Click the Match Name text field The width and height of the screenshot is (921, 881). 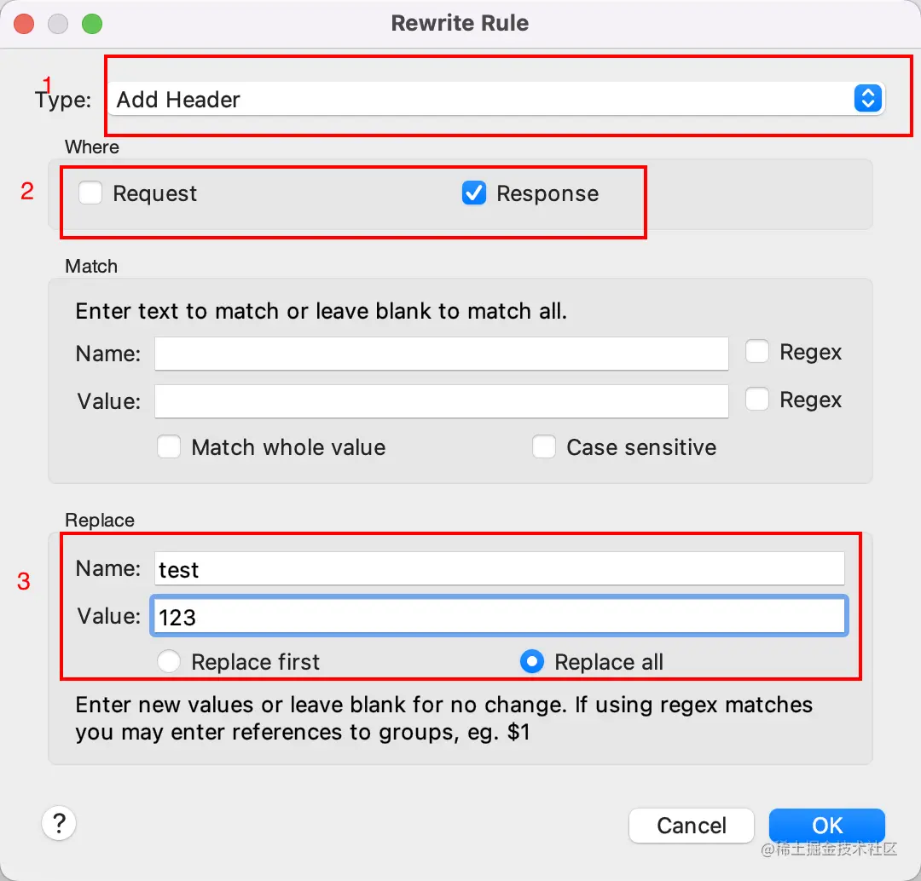tap(441, 353)
